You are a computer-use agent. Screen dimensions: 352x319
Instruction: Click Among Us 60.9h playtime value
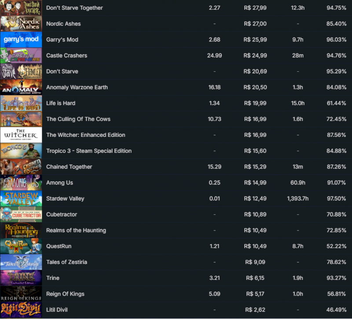pos(298,183)
